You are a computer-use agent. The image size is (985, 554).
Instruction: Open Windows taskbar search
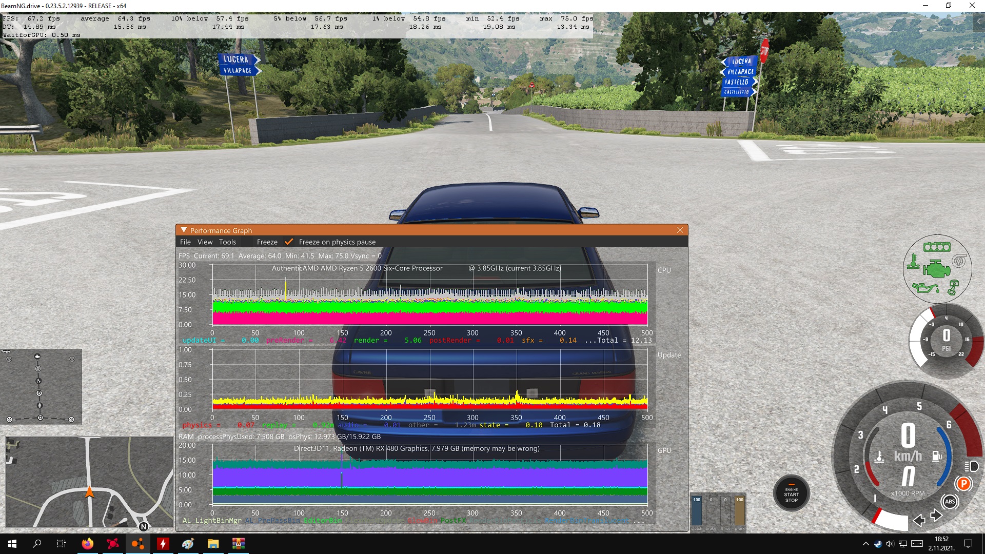pyautogui.click(x=37, y=544)
